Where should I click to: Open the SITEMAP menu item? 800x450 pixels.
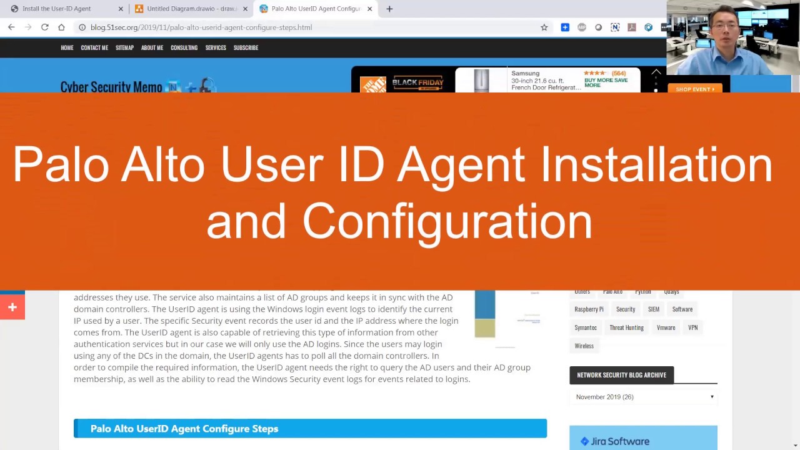click(x=124, y=47)
